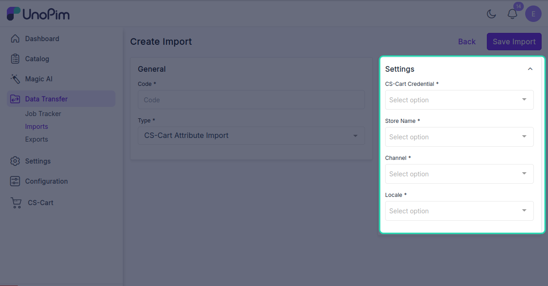Click the Create Import heading
This screenshot has height=286, width=548.
161,42
